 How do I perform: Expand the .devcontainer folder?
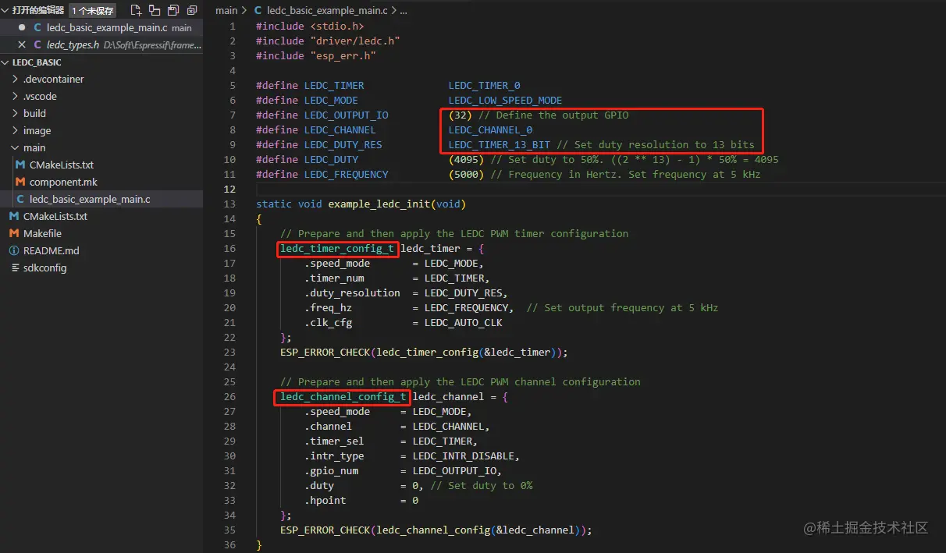[16, 79]
